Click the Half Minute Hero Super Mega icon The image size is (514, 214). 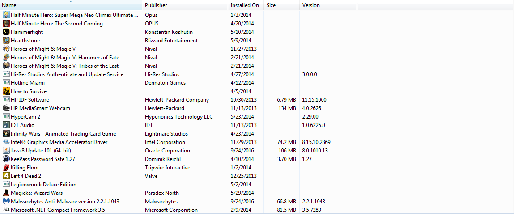point(6,15)
